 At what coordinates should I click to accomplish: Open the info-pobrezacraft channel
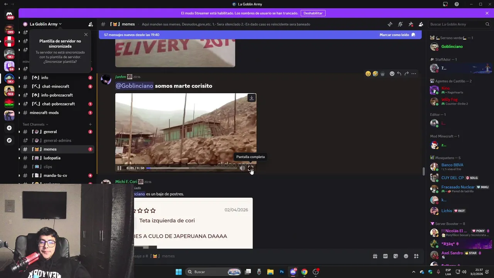pyautogui.click(x=57, y=95)
